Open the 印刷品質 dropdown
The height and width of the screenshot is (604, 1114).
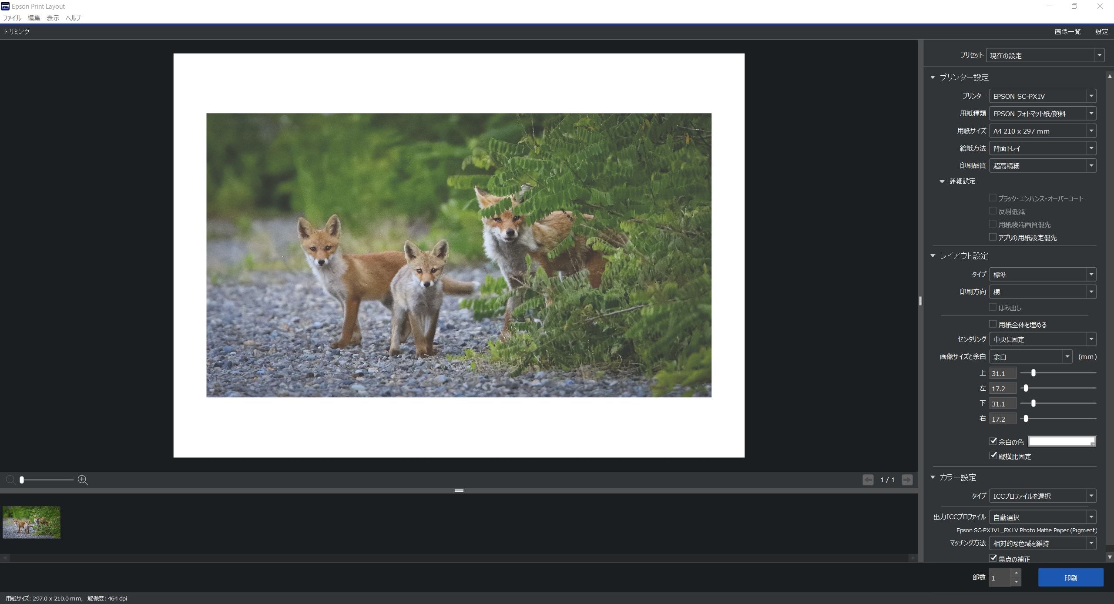pos(1043,166)
